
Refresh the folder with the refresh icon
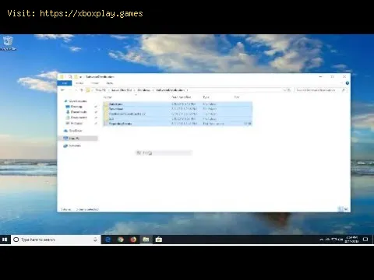click(x=289, y=90)
